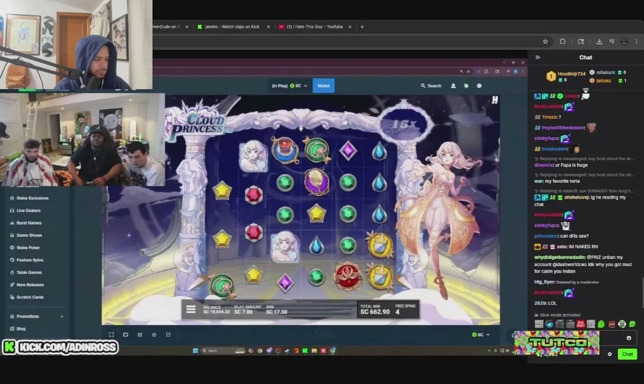644x384 pixels.
Task: Expand the Promotions sidebar section
Action: coord(36,316)
